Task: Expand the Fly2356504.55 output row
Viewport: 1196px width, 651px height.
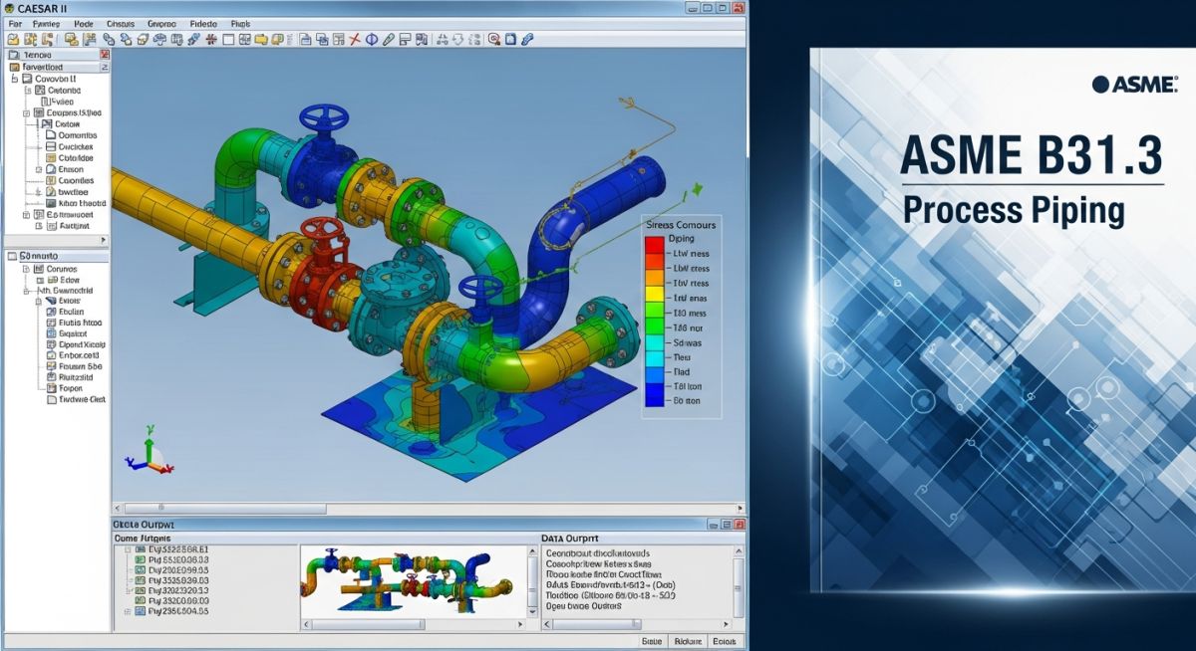Action: point(128,612)
